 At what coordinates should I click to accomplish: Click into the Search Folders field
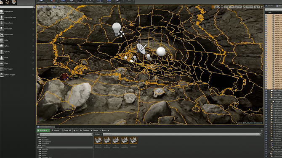pos(66,135)
